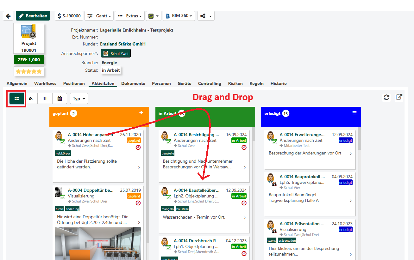Open the calendar view icon
This screenshot has width=414, height=260.
tap(60, 99)
